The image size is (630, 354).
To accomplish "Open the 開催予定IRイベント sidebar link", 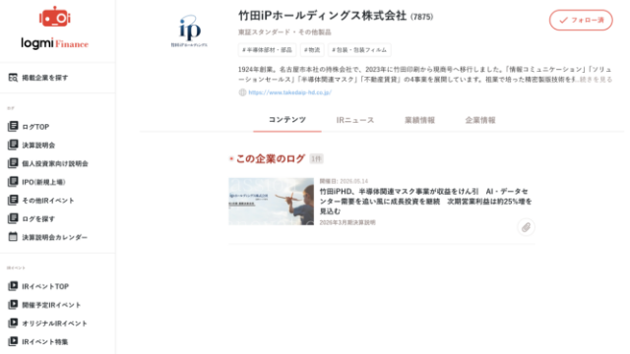I will (x=51, y=305).
